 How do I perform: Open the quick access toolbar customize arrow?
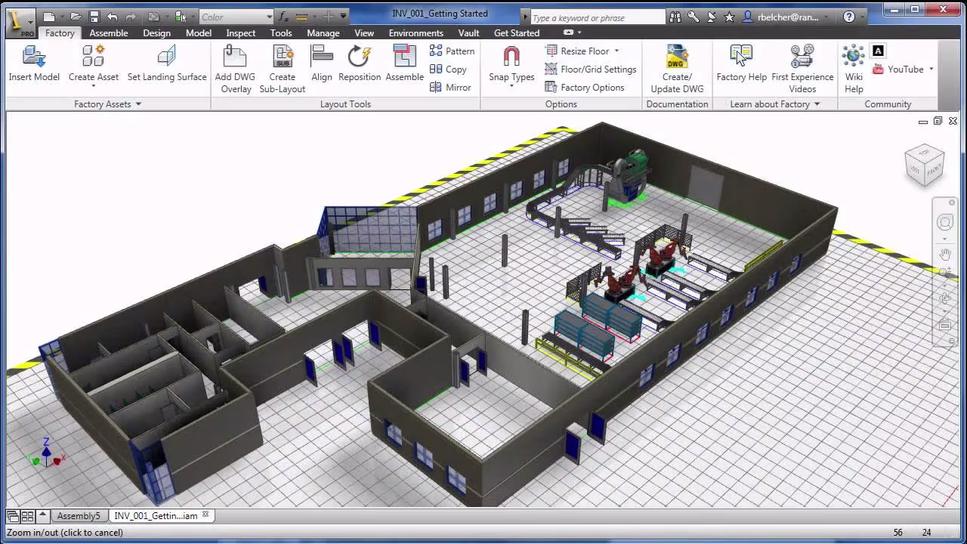pyautogui.click(x=344, y=17)
